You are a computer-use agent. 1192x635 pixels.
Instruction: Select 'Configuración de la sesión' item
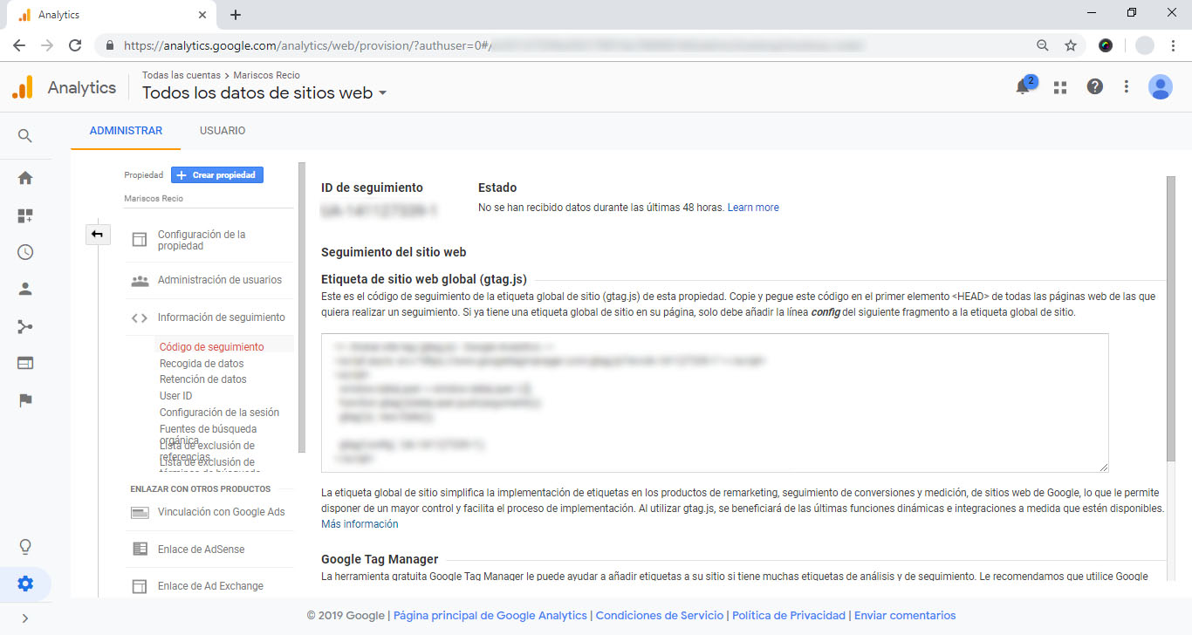[219, 413]
